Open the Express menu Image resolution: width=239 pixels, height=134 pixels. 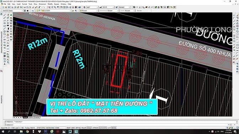click(x=57, y=4)
